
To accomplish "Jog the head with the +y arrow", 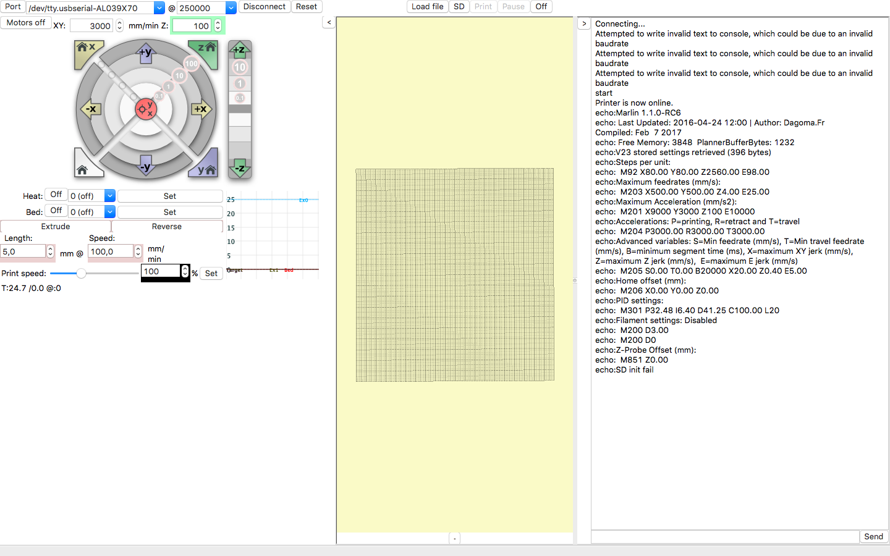I will (146, 53).
